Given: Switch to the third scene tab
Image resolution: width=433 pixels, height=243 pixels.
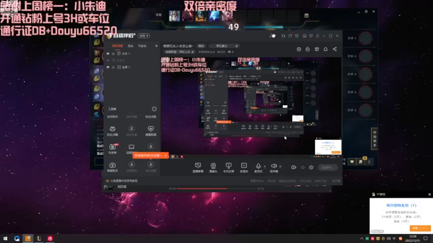Looking at the screenshot, I should [142, 46].
